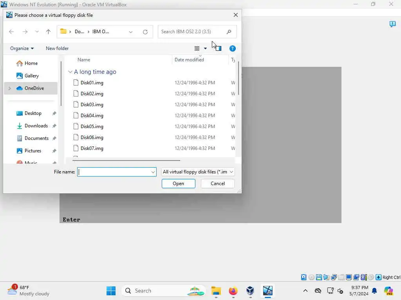Click the Cancel button
This screenshot has width=401, height=300.
point(218,184)
